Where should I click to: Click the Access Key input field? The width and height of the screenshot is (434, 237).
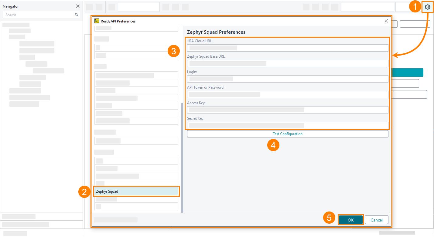(287, 110)
